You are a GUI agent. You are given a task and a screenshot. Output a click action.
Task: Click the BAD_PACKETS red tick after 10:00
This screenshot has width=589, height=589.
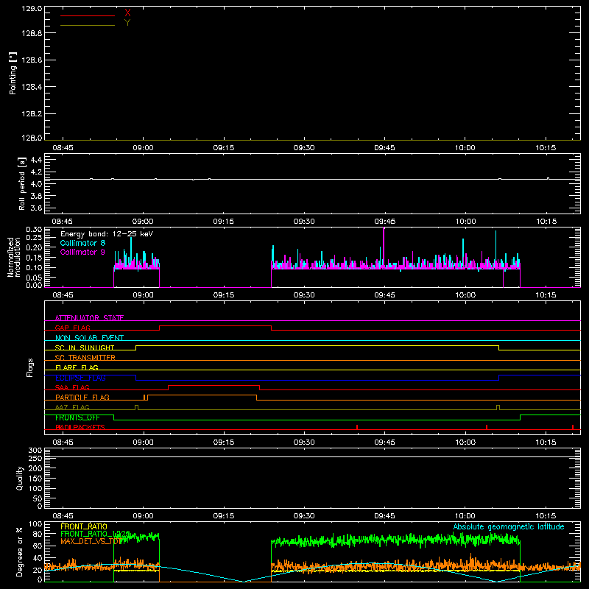[487, 427]
